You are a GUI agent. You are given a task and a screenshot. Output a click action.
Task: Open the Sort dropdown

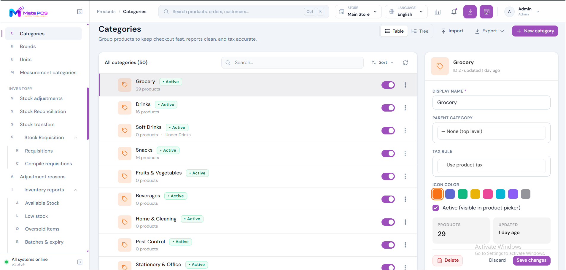(382, 63)
